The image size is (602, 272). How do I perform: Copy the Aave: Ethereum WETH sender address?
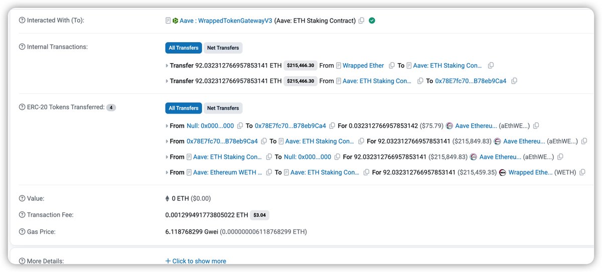[269, 172]
